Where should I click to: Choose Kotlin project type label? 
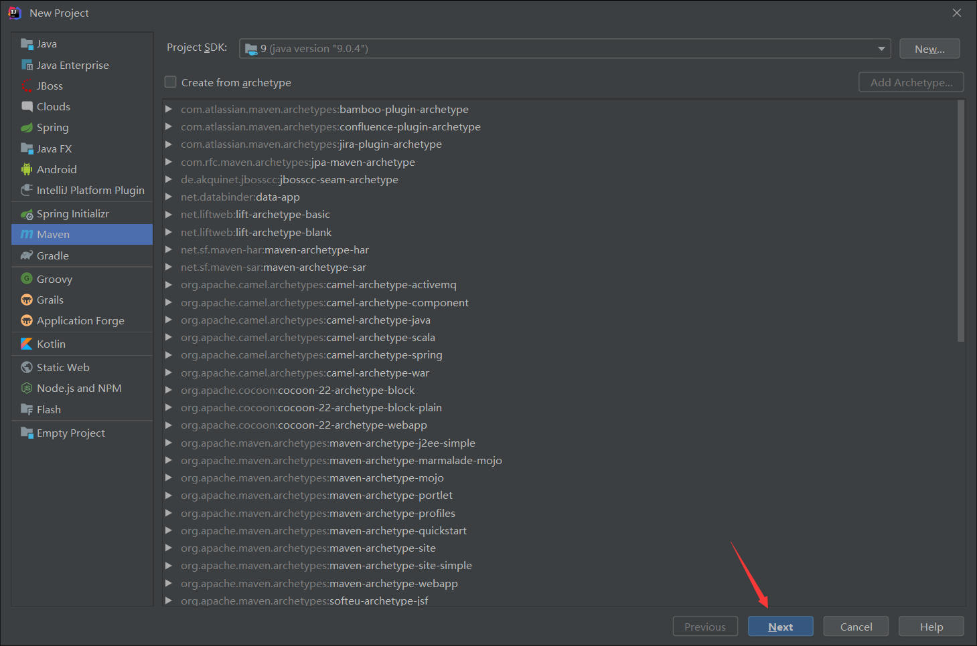[51, 344]
